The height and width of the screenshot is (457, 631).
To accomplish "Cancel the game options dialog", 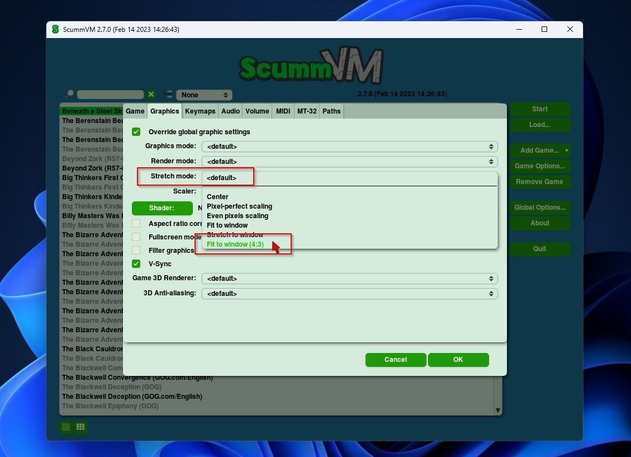I will pyautogui.click(x=396, y=360).
